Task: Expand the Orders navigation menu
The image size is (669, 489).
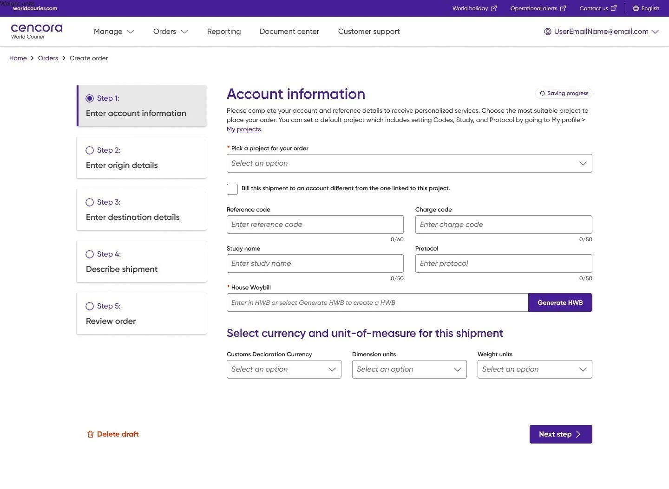Action: click(x=171, y=32)
